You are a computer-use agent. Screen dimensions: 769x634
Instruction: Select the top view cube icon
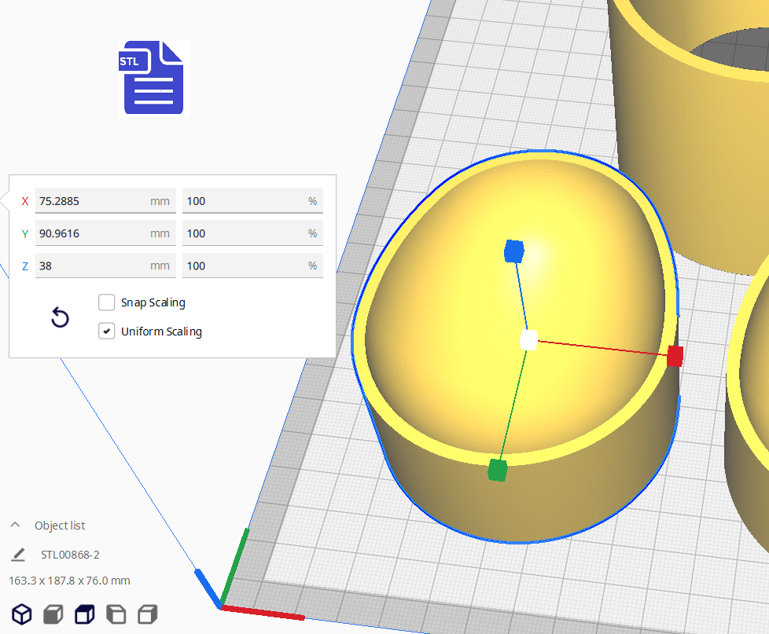click(84, 614)
